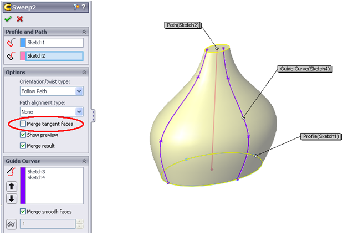Screen dimensions: 348x236
Task: Collapse the Options section
Action: coord(84,73)
